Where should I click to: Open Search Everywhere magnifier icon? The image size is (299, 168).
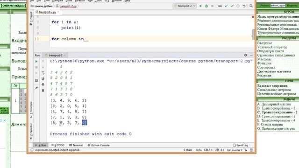pos(251,6)
